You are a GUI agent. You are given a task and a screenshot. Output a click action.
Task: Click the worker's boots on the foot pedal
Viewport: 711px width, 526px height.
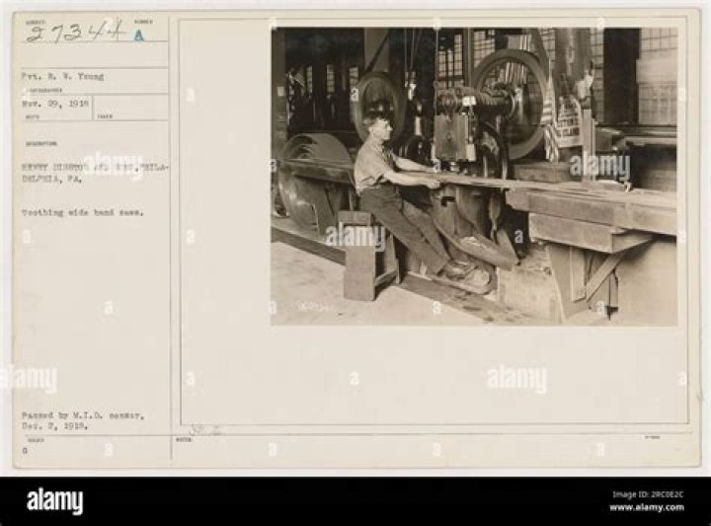pos(462,273)
